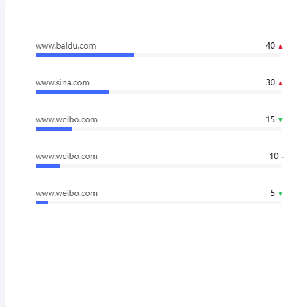The width and height of the screenshot is (307, 307).
Task: Click the value 15 number
Action: click(x=270, y=119)
